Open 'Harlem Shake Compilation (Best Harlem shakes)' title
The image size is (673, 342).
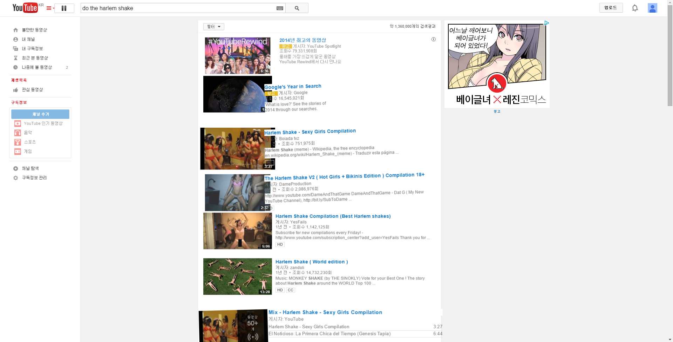(x=333, y=216)
